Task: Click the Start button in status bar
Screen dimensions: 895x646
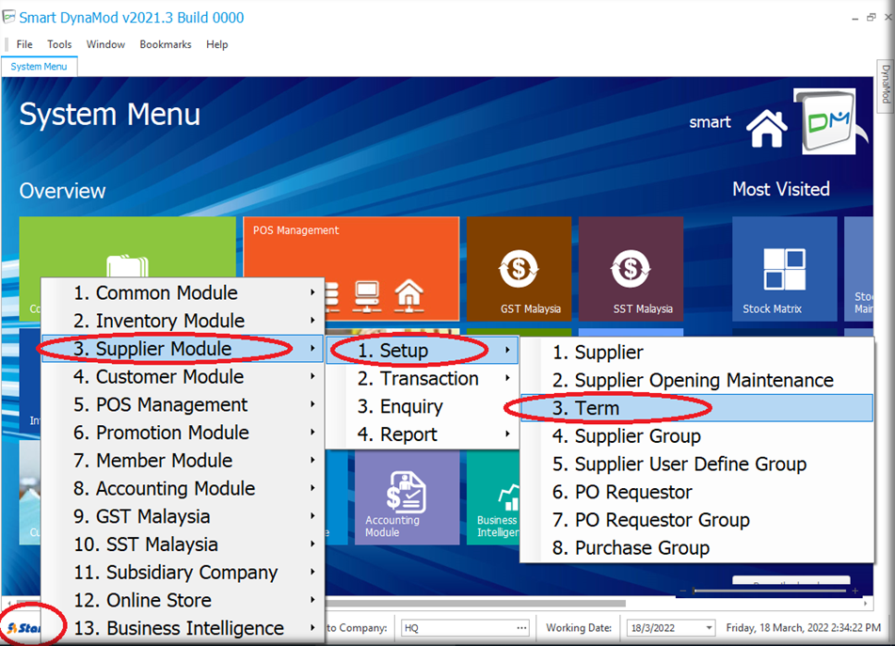Action: 25,627
